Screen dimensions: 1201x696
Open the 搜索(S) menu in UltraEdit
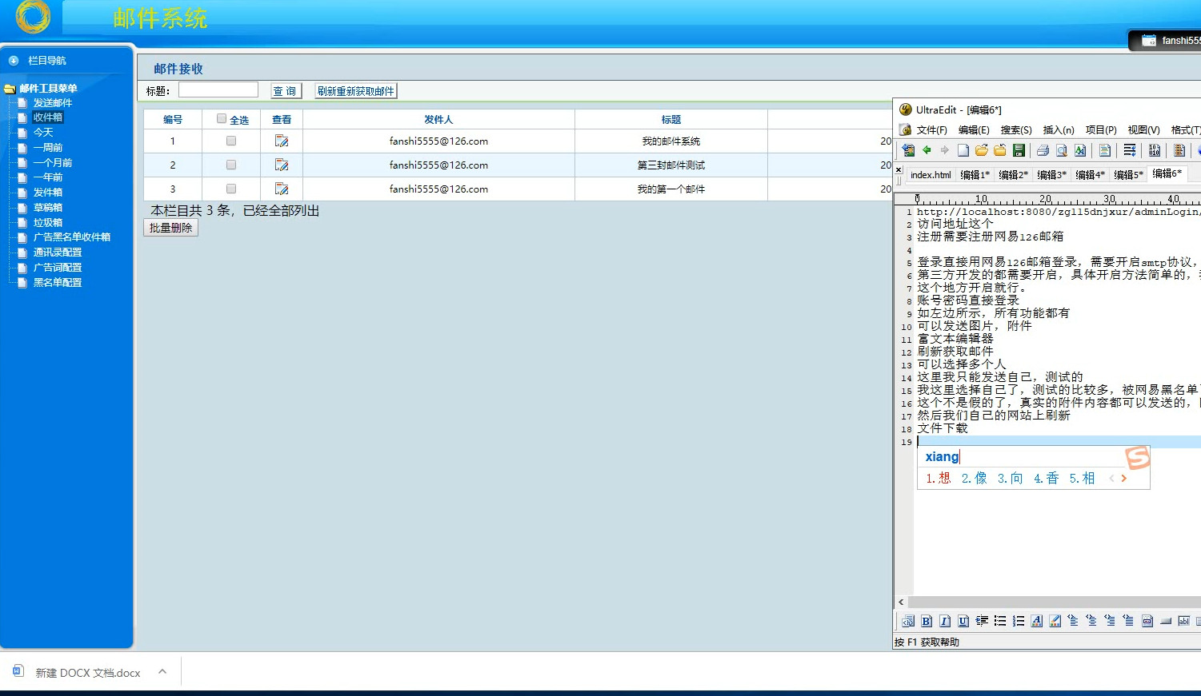point(1016,129)
